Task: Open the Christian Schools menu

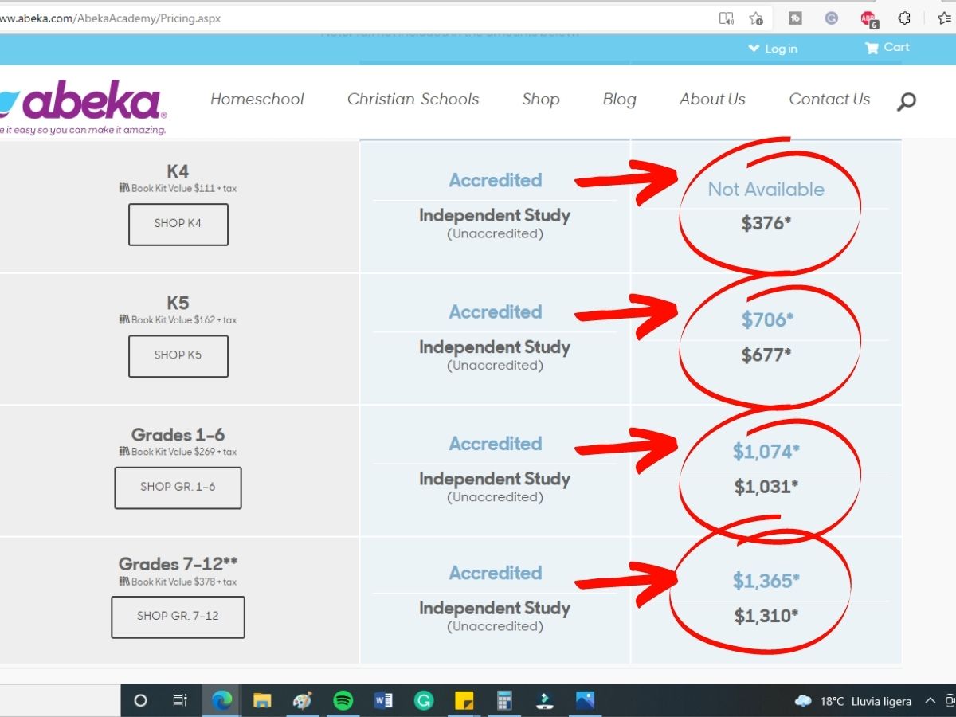Action: (x=413, y=100)
